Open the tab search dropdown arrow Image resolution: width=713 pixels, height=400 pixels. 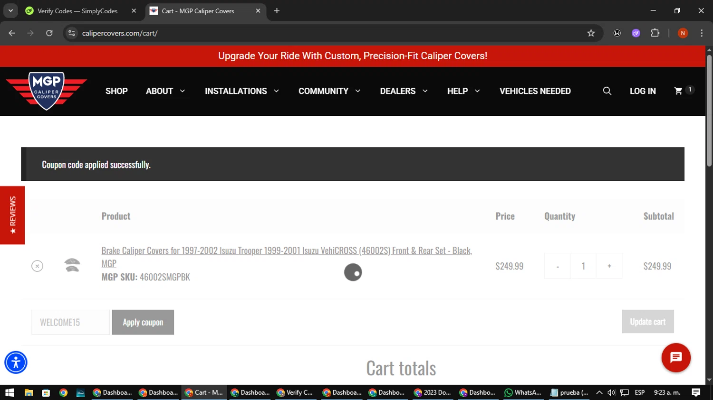click(10, 11)
